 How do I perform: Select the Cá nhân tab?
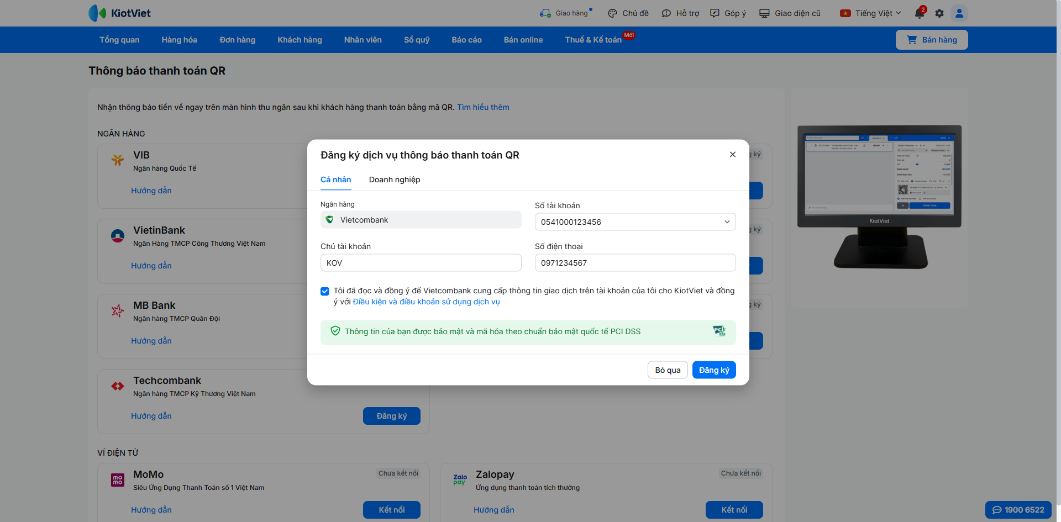click(x=336, y=180)
